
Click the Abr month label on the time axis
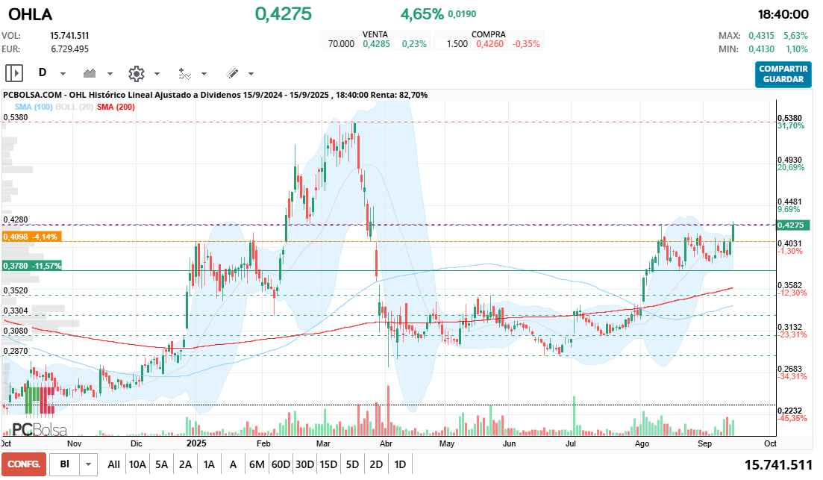[x=386, y=443]
